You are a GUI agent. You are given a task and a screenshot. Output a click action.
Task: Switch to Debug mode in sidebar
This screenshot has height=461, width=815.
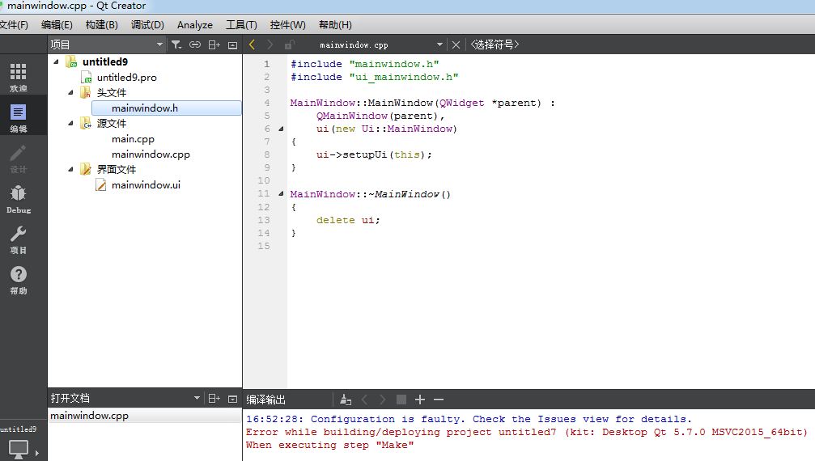[x=18, y=198]
